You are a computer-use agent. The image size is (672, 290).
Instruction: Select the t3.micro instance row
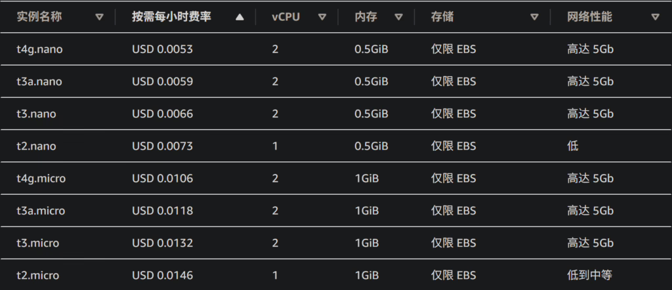[336, 243]
